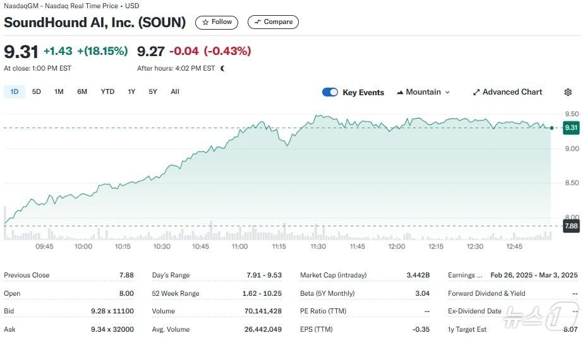
Task: Click the Avg. Volume value 26,442,049
Action: click(x=263, y=329)
